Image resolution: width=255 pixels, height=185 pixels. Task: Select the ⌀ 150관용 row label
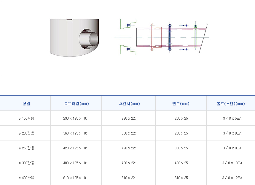[26, 118]
